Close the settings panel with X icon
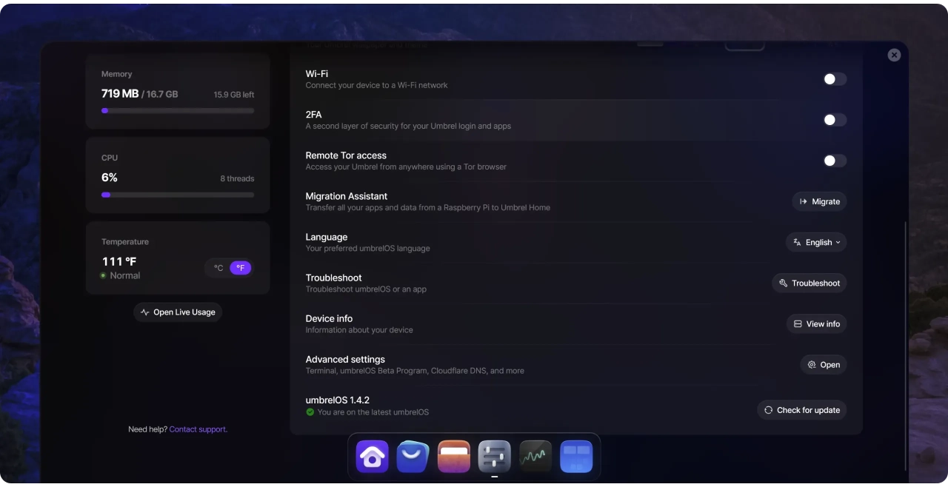The height and width of the screenshot is (487, 948). click(x=894, y=56)
